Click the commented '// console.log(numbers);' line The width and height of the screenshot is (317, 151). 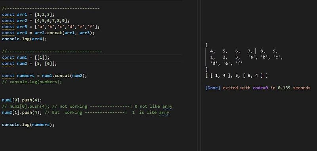32,82
